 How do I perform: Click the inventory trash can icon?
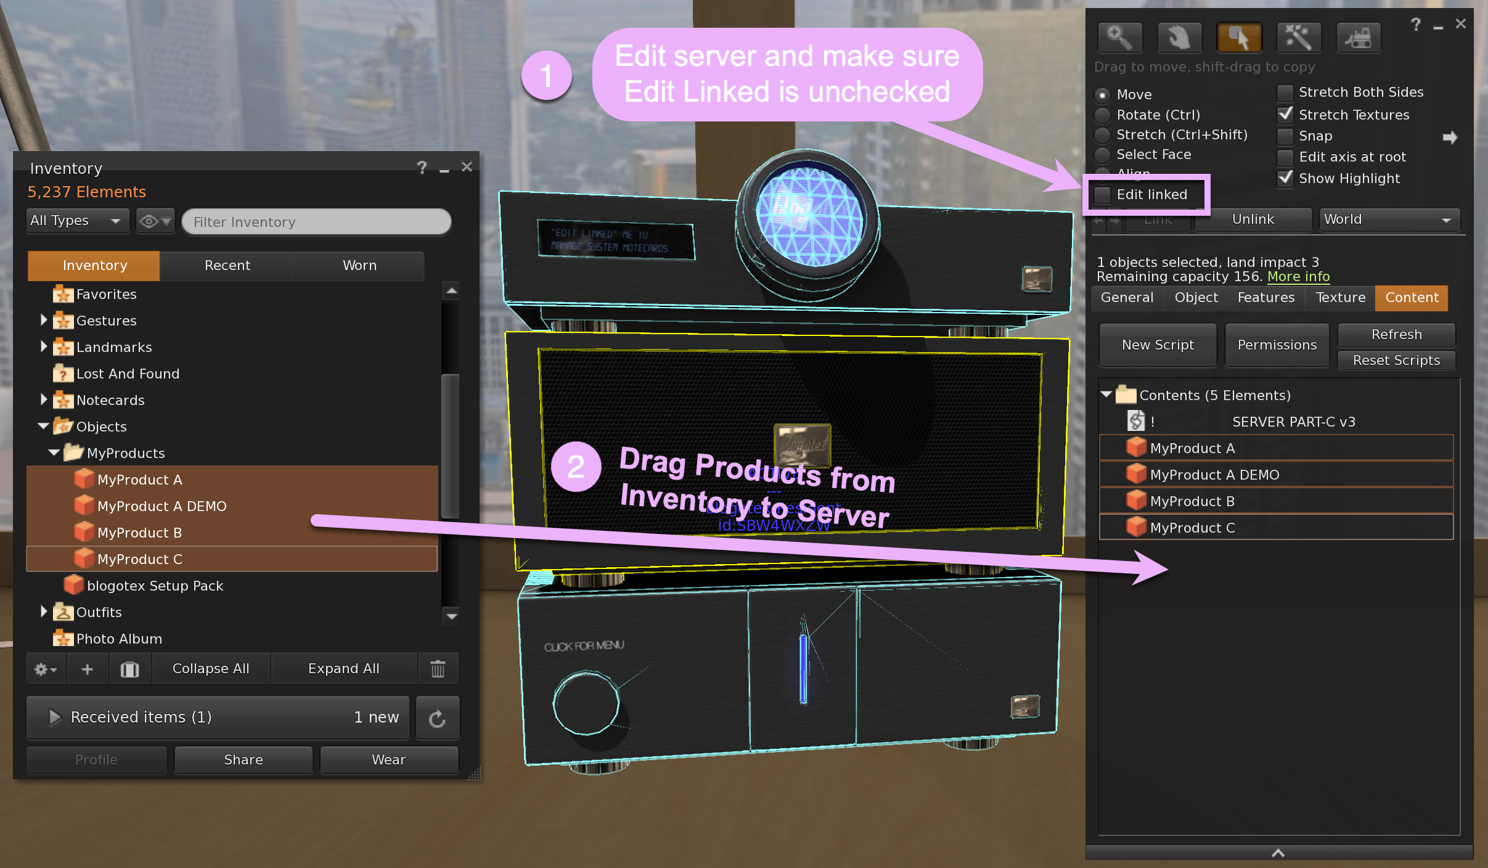pos(438,669)
